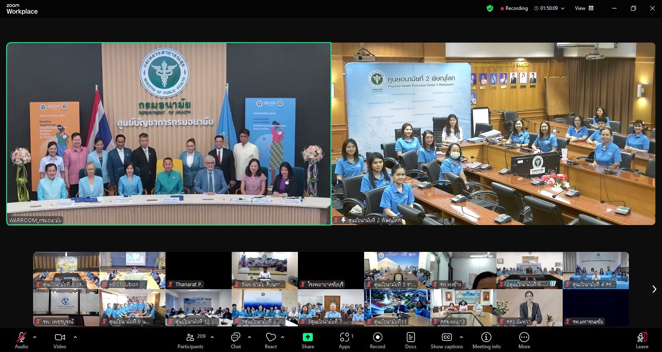This screenshot has width=662, height=352.
Task: Select the สสจ.พะเยา3 participant thumbnail
Action: pyautogui.click(x=463, y=308)
